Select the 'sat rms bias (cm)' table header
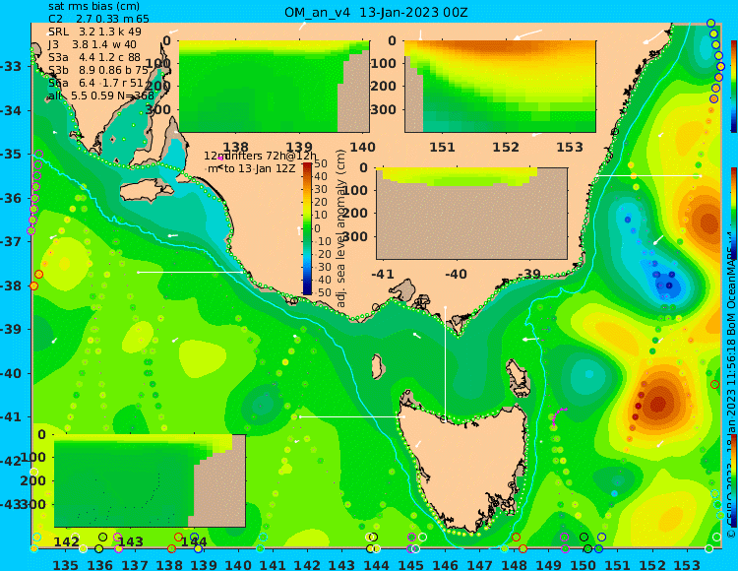 (93, 7)
